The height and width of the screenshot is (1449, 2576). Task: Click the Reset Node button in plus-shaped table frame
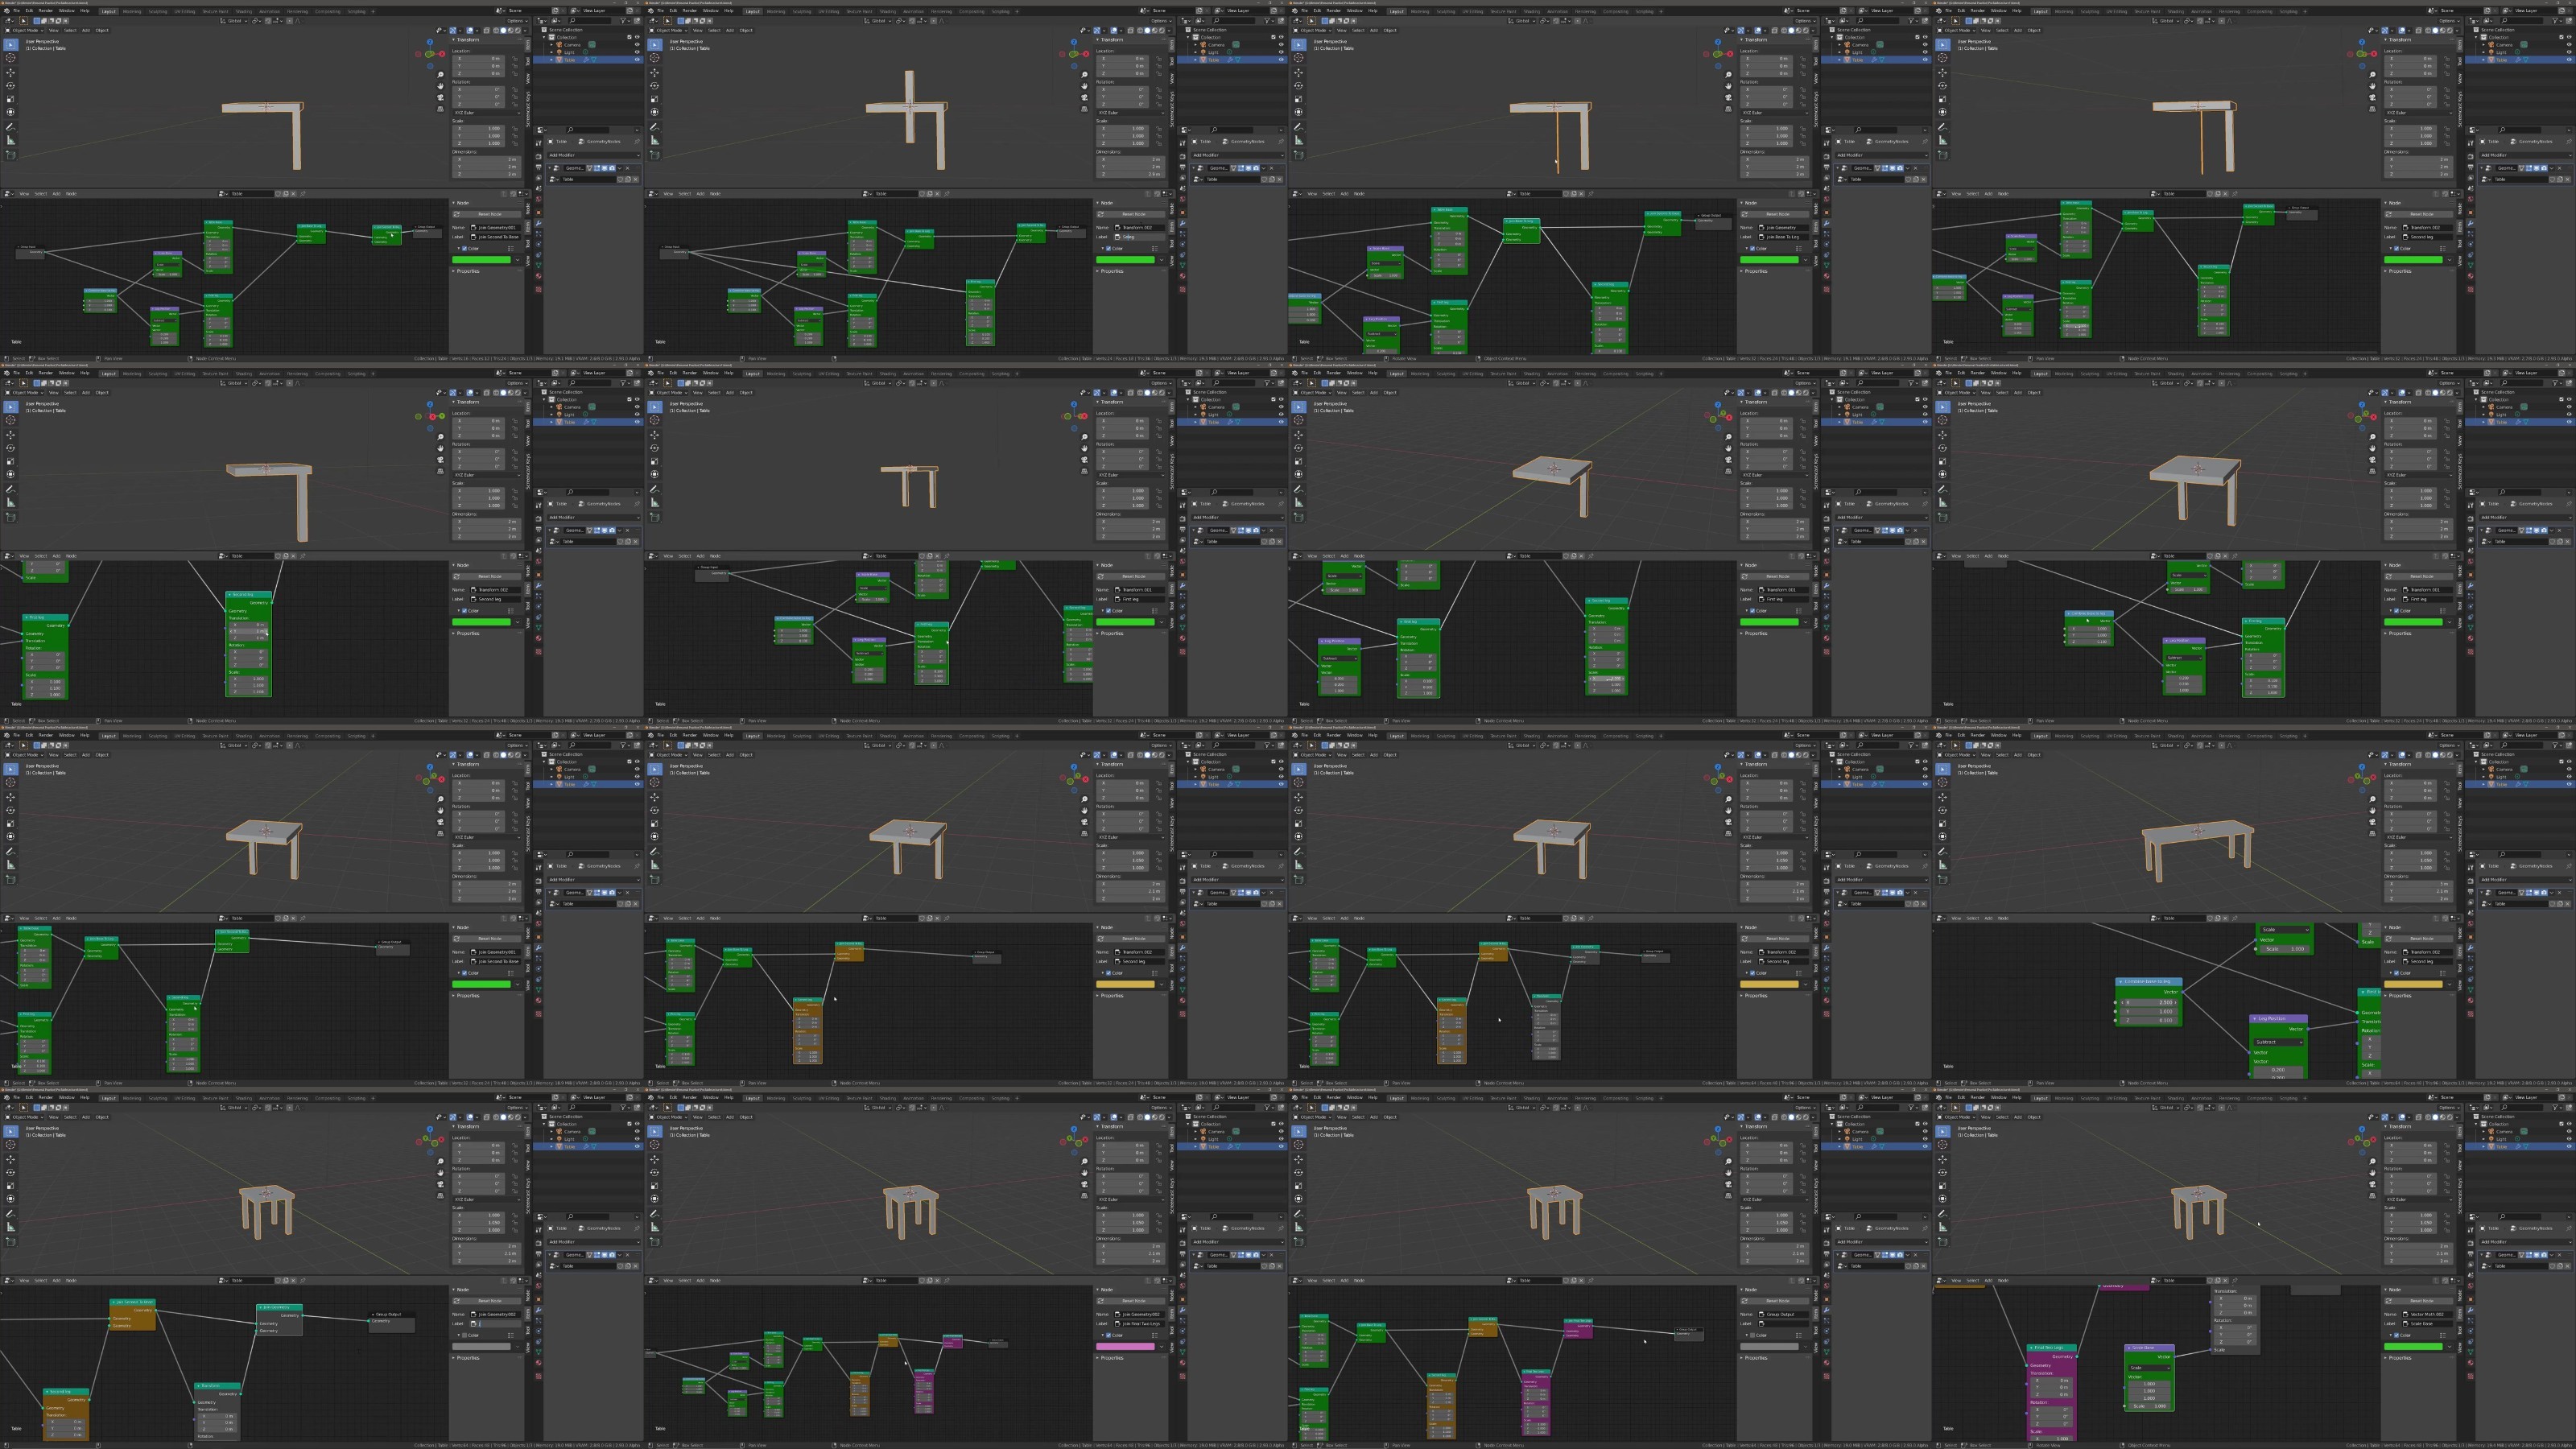click(x=1130, y=214)
